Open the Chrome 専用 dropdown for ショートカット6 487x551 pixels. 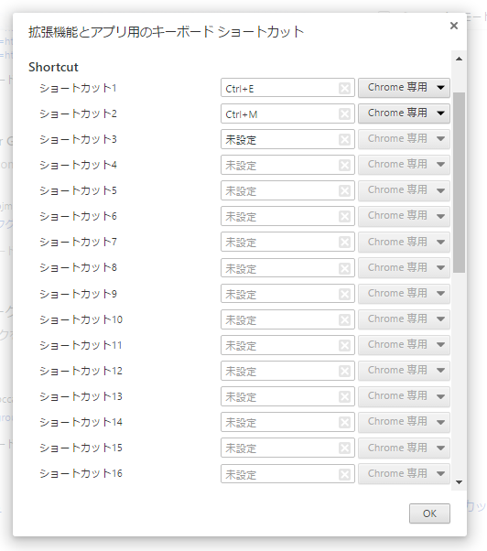coord(404,216)
